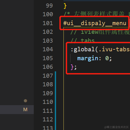Click the closing brace on line 106
This screenshot has width=130, height=130.
coord(72,67)
